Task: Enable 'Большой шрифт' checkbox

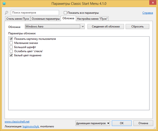Action: 11,47
